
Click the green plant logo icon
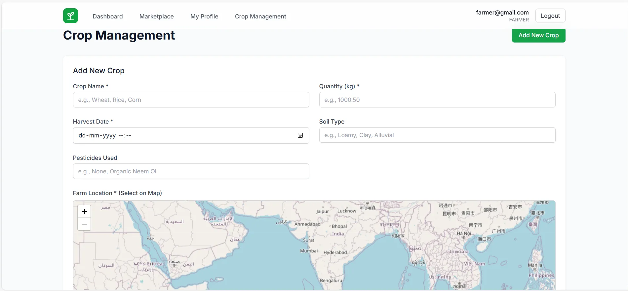(x=70, y=16)
